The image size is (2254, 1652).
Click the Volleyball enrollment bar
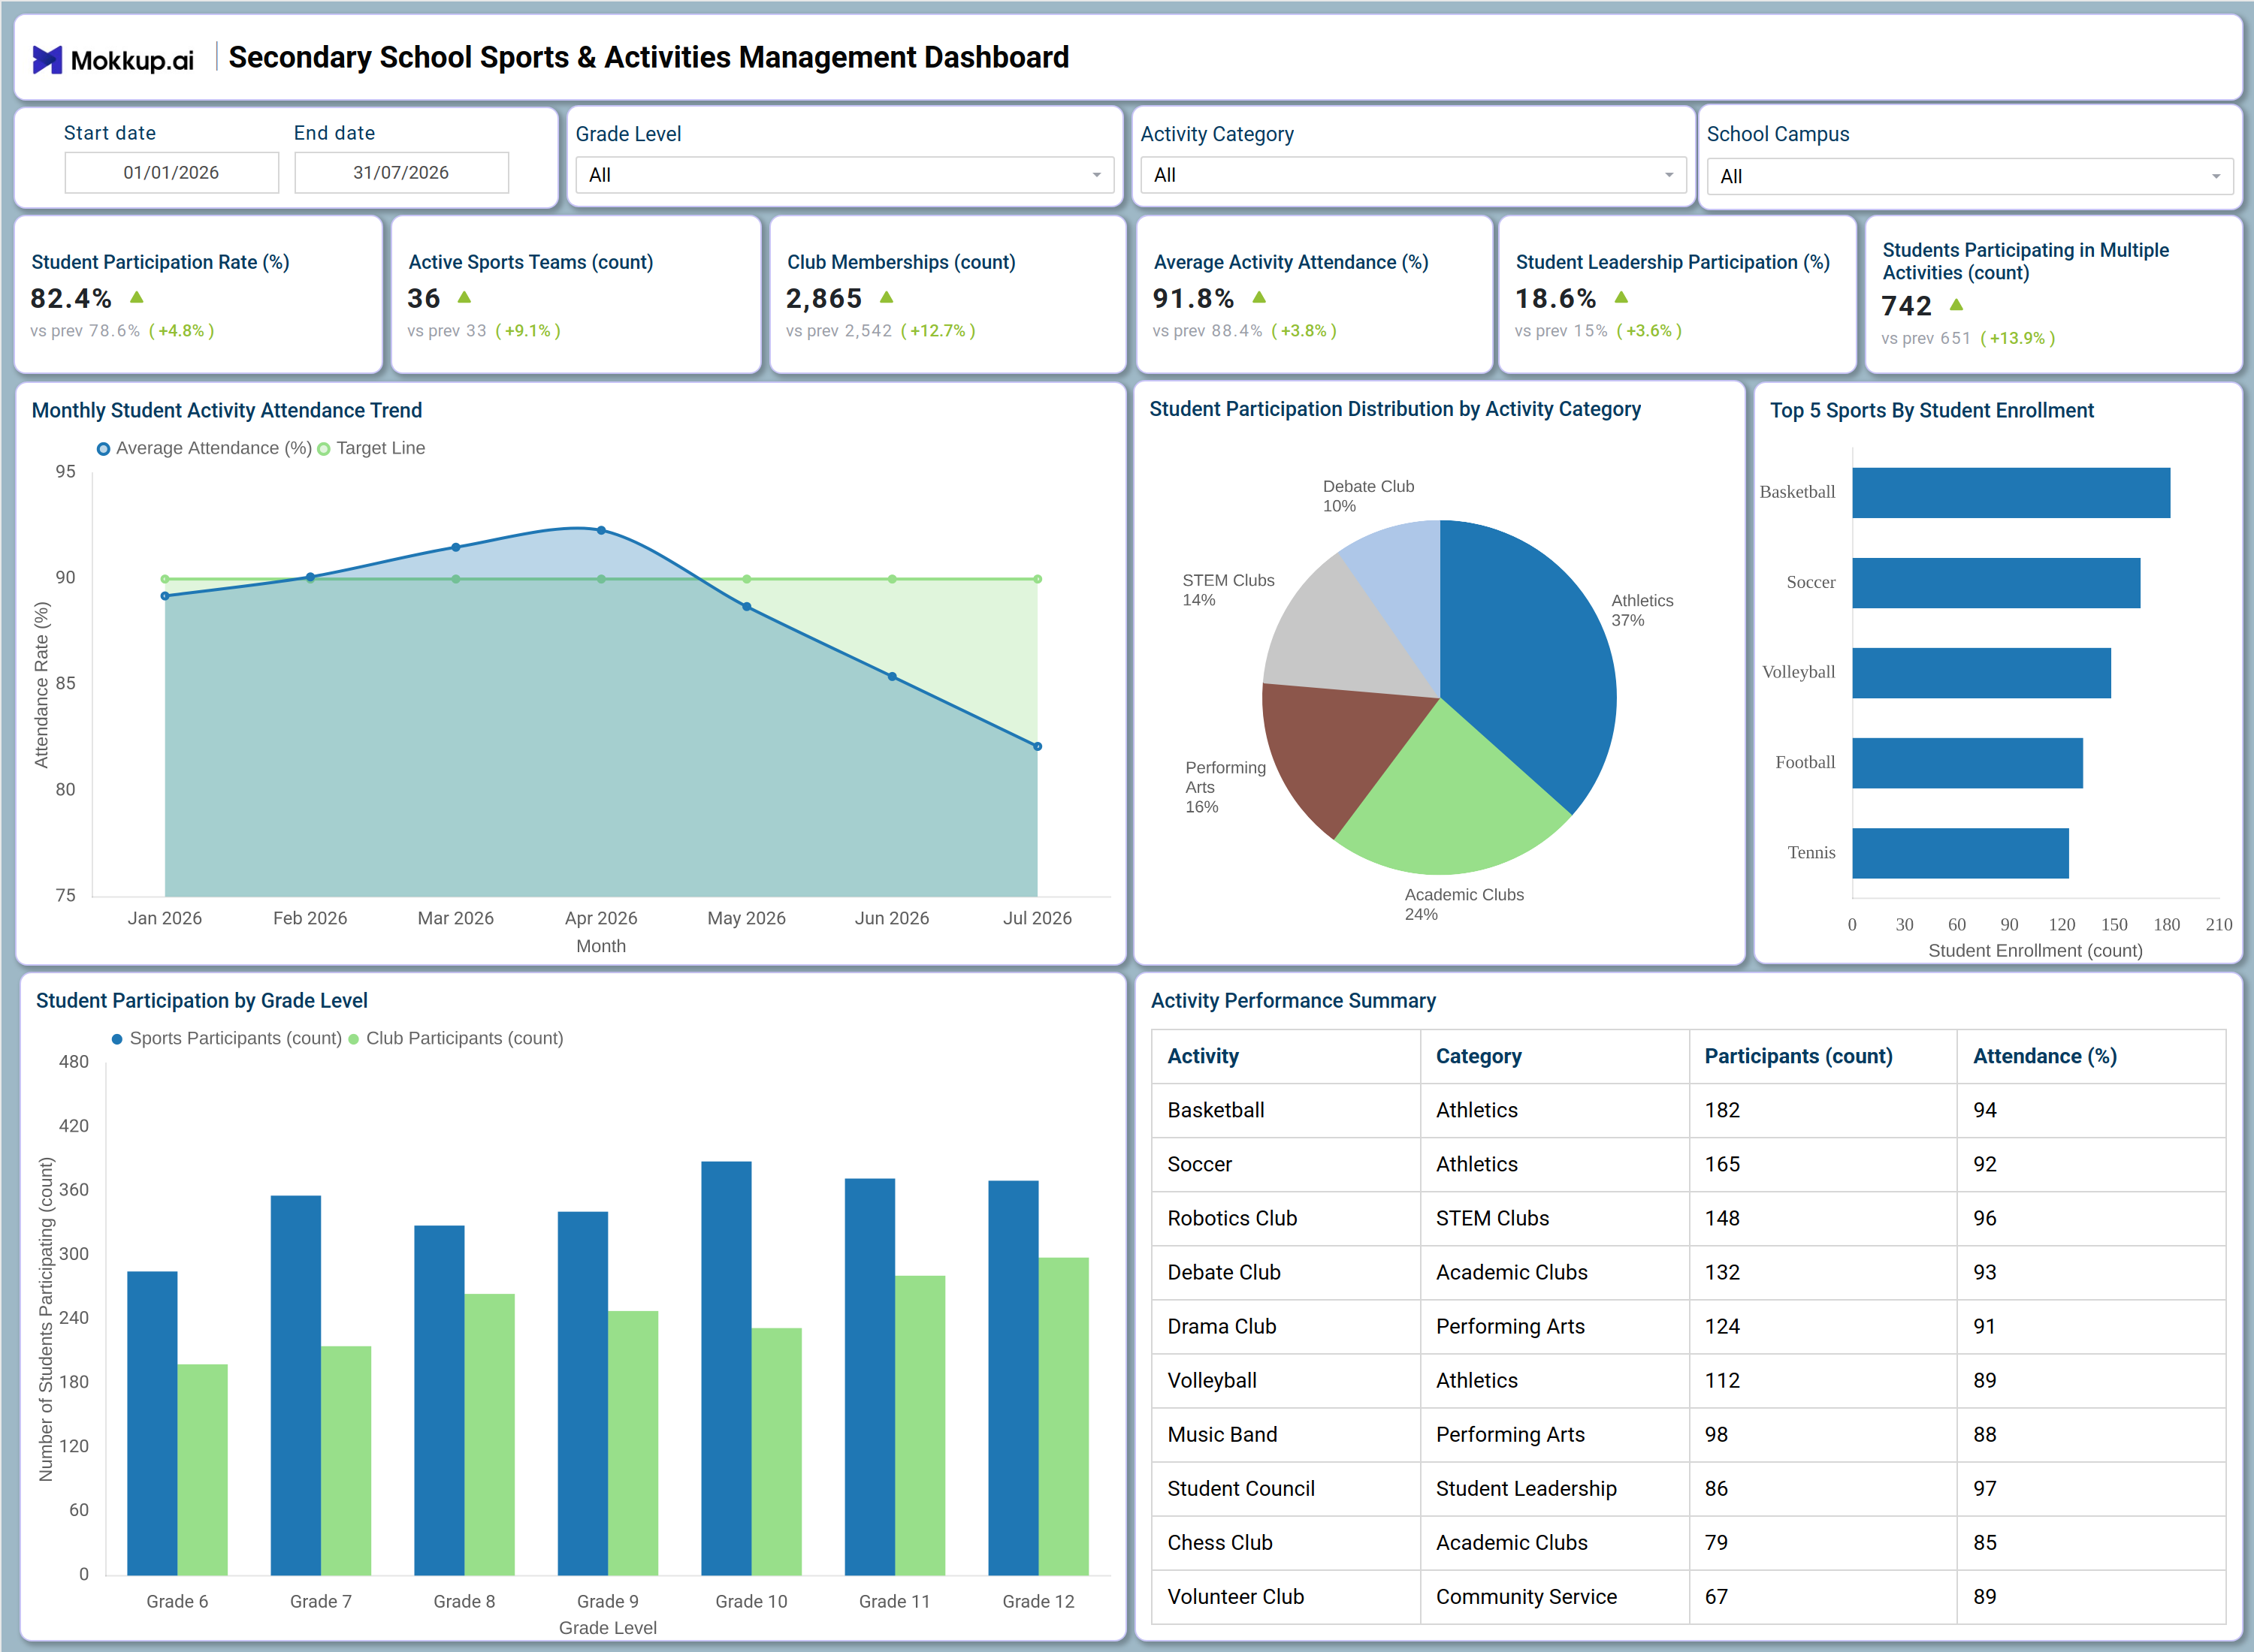tap(1982, 673)
